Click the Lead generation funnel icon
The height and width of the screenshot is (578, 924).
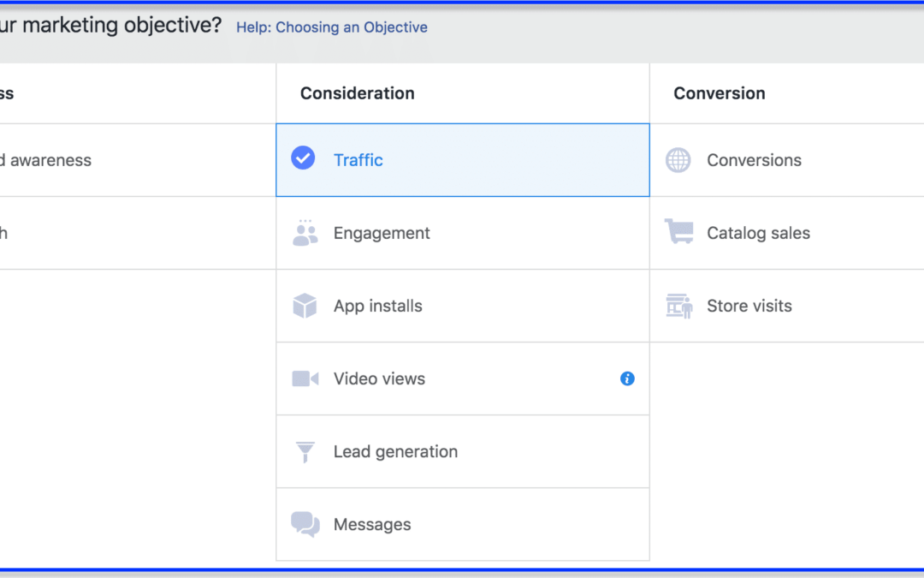point(305,452)
